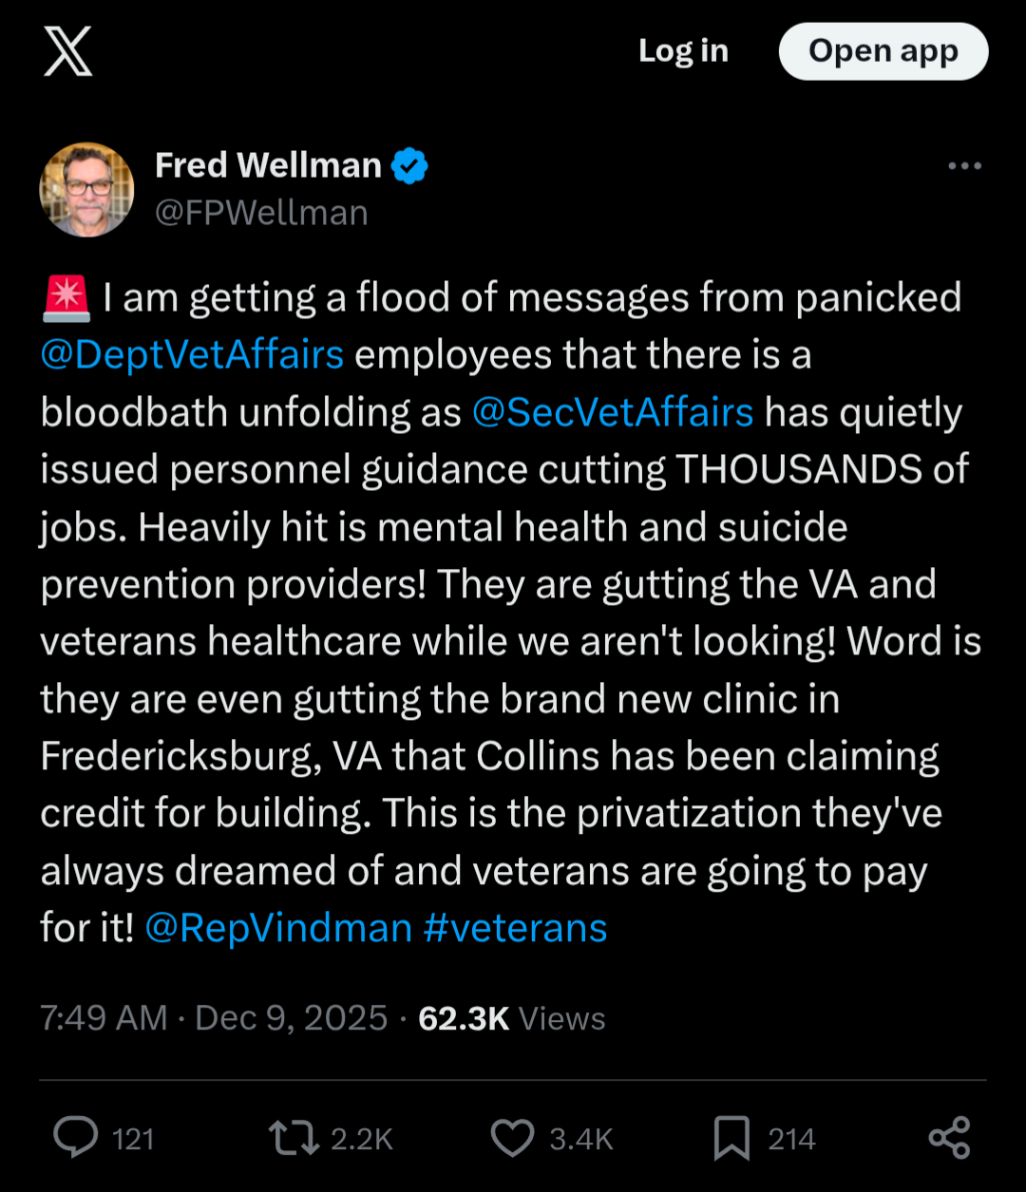Open the @DeptVetAffairs mention link

tap(192, 355)
